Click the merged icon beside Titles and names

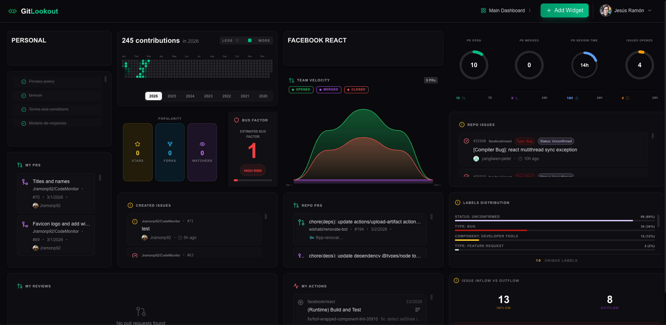[25, 182]
